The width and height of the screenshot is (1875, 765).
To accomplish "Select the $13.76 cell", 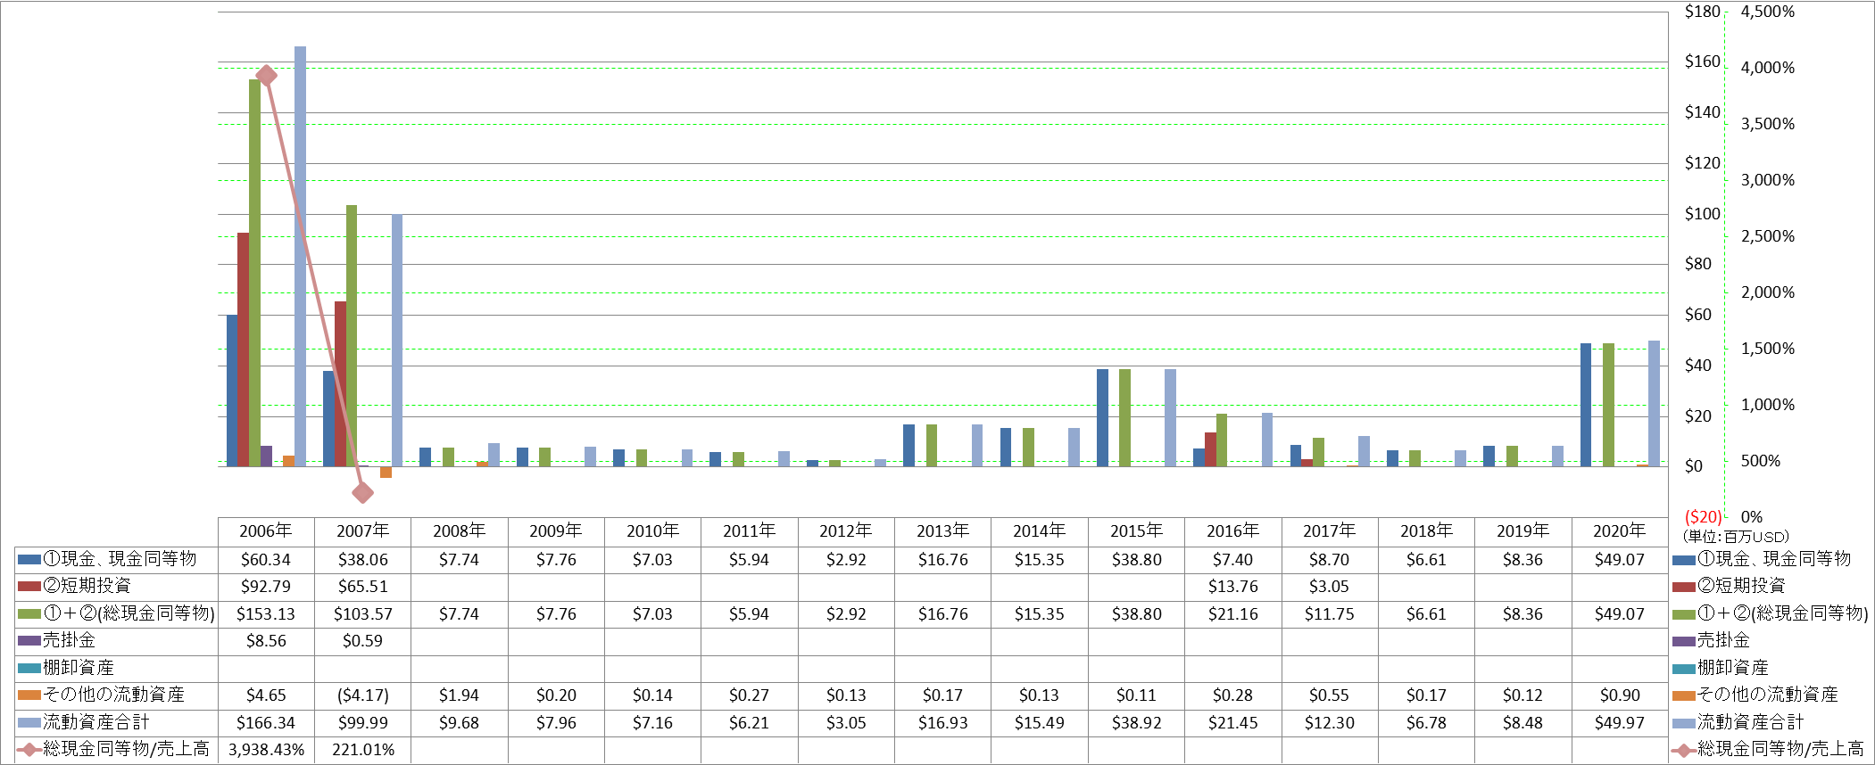I will tap(1232, 587).
